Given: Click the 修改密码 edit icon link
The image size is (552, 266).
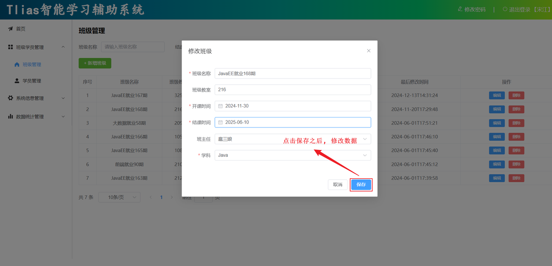Looking at the screenshot, I should click(x=460, y=9).
